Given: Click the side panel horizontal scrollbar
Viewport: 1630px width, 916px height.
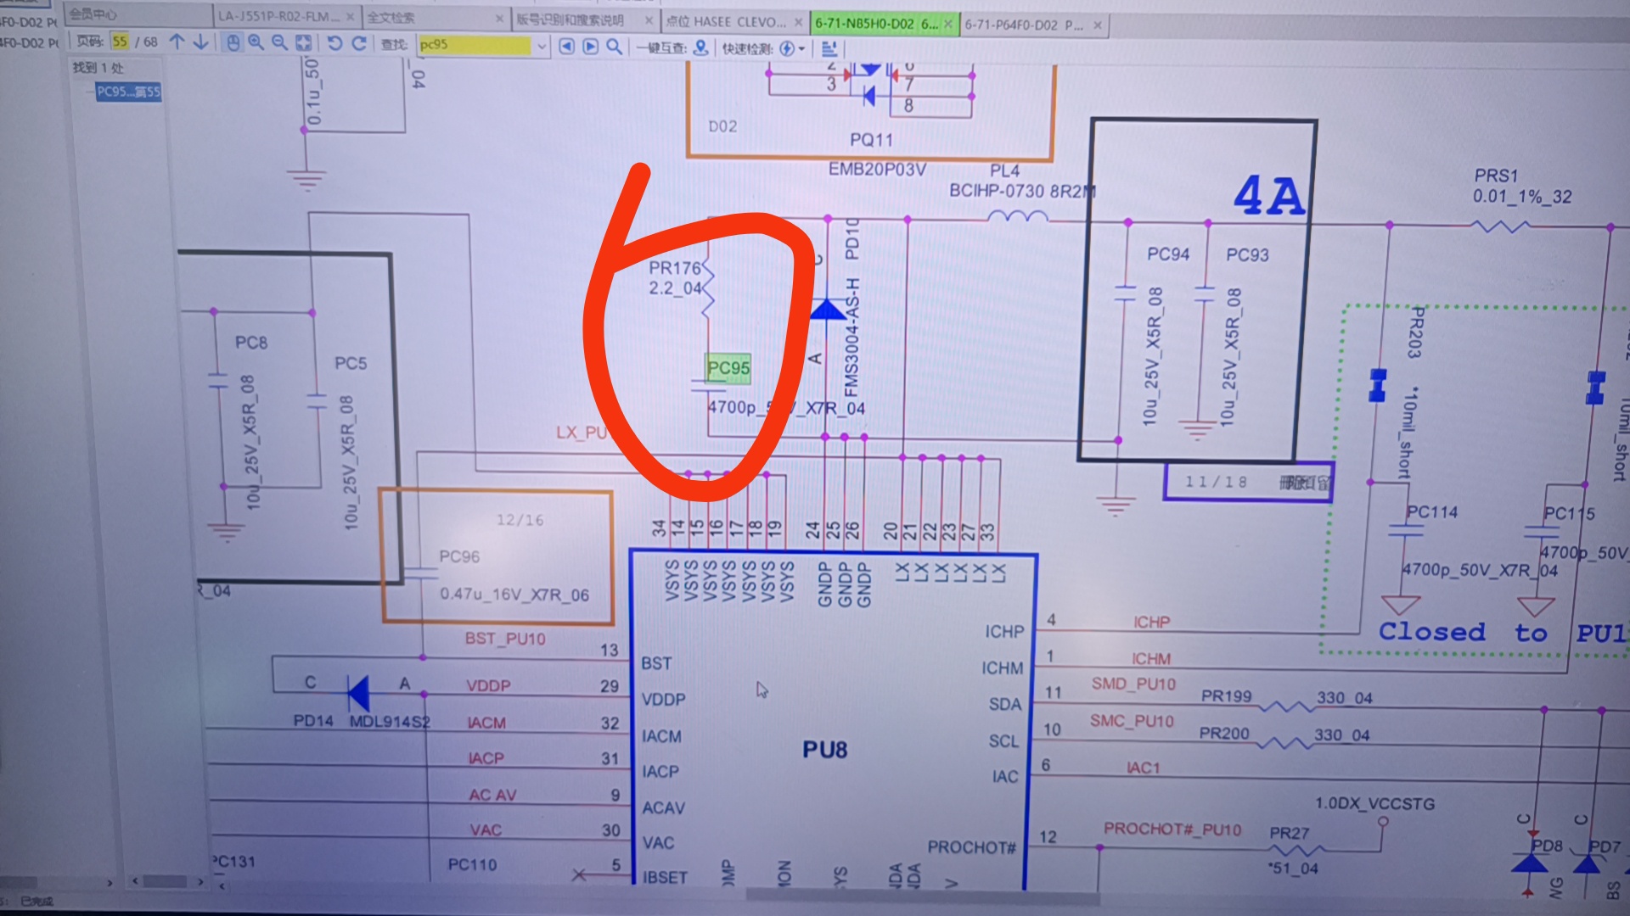Looking at the screenshot, I should 164,882.
